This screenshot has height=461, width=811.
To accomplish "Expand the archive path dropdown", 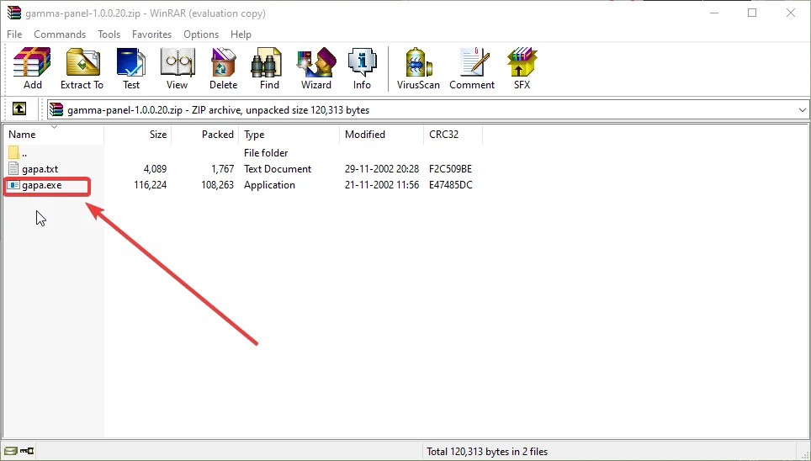I will point(802,109).
